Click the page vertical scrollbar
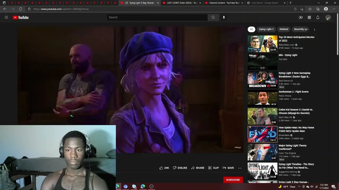 pos(337,34)
